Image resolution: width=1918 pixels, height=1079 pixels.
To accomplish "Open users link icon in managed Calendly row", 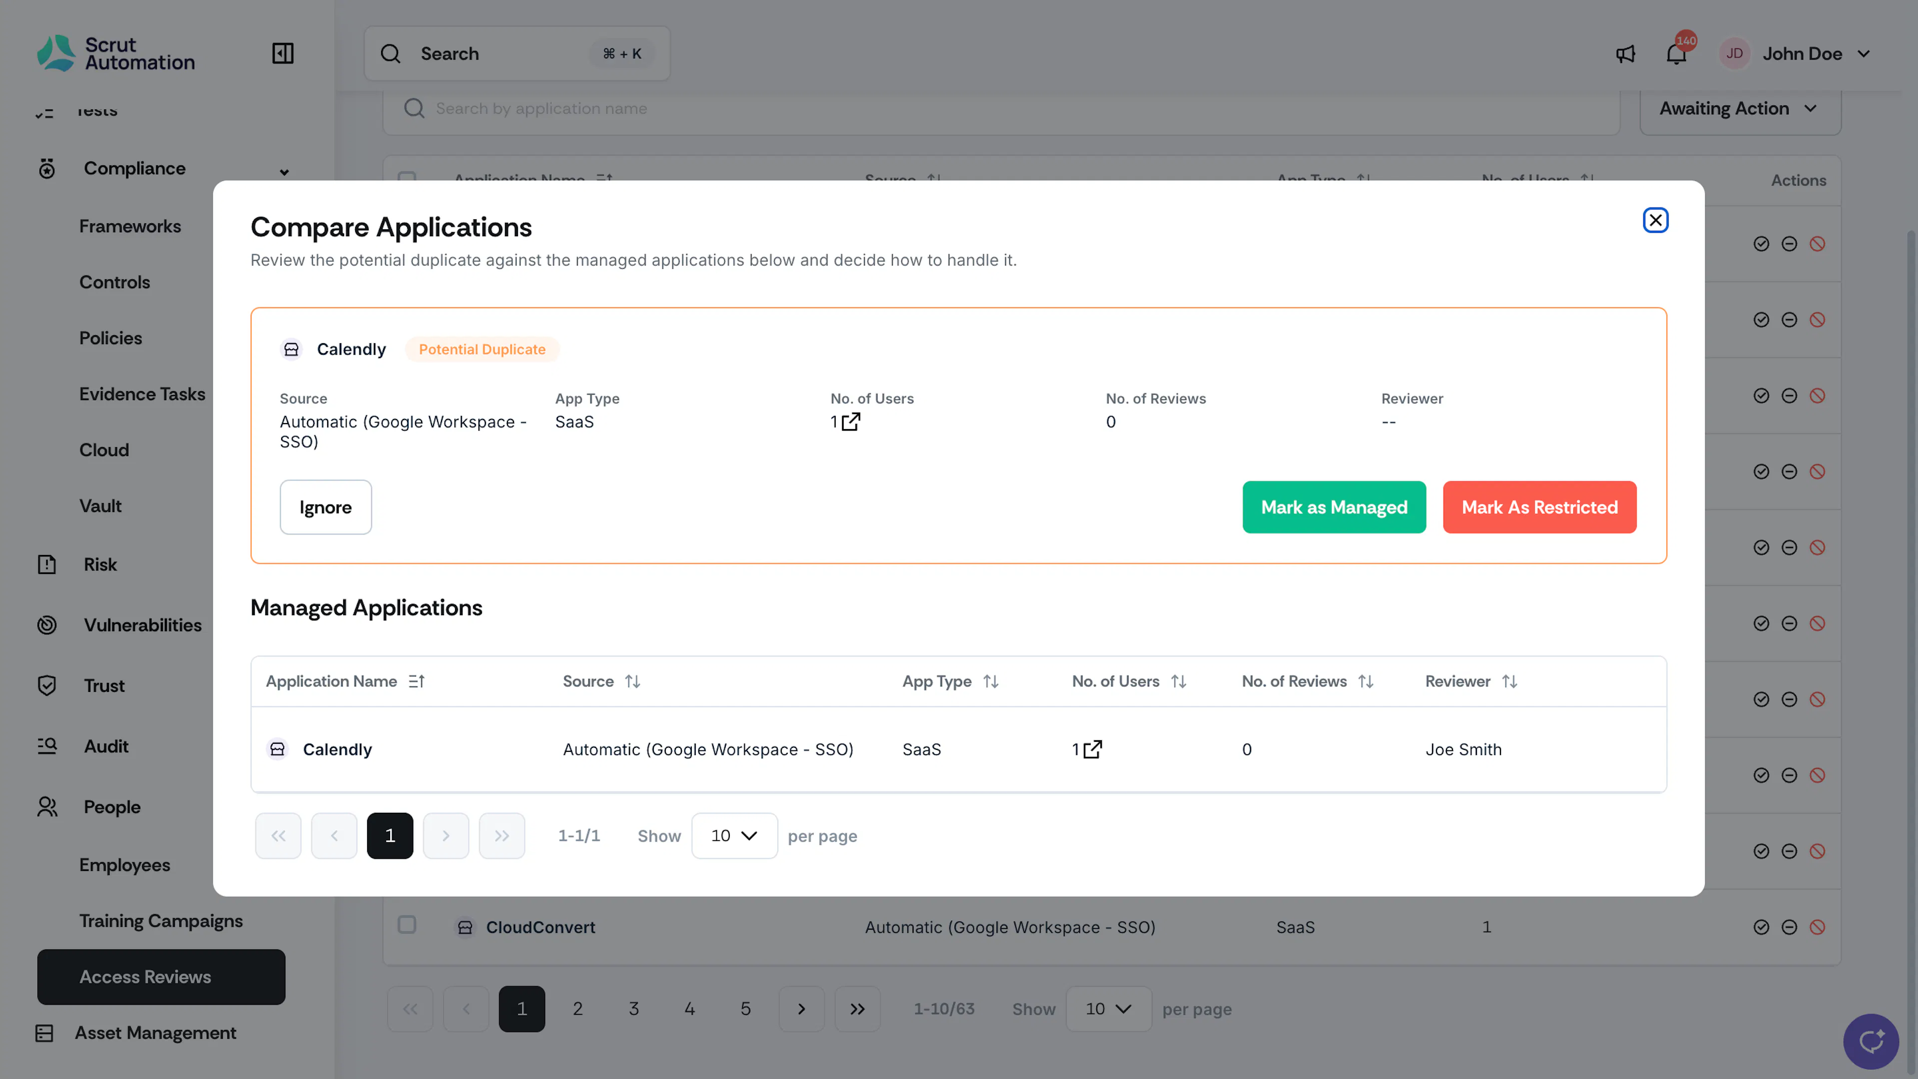I will pos(1092,749).
